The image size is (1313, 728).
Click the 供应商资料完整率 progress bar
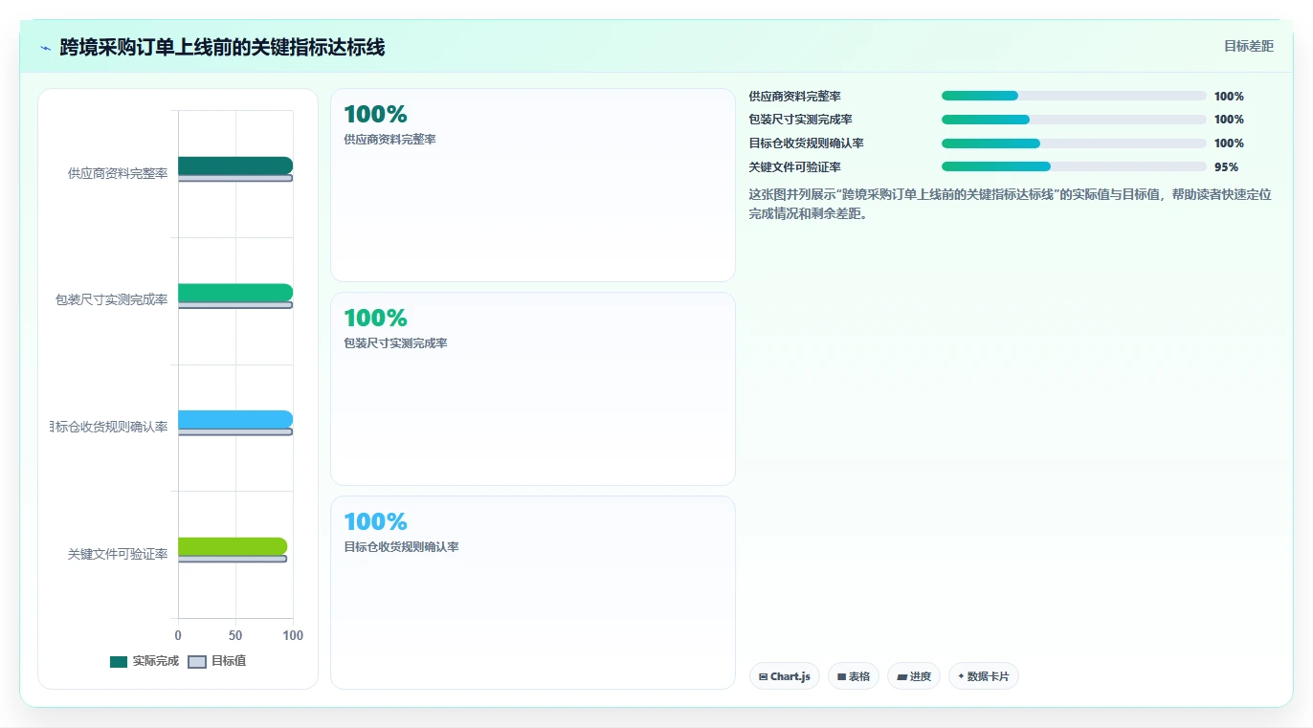[x=1074, y=96]
